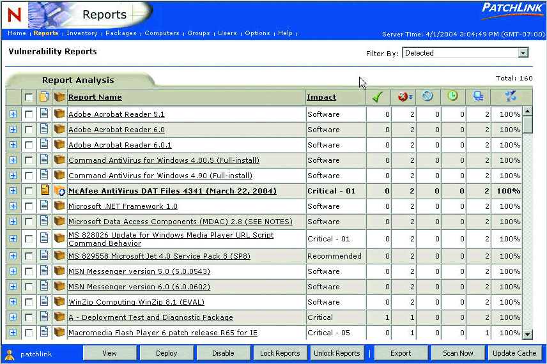Image resolution: width=547 pixels, height=364 pixels.
Task: Click the document icon for Adobe Acrobat Reader 5.1
Action: [x=44, y=114]
